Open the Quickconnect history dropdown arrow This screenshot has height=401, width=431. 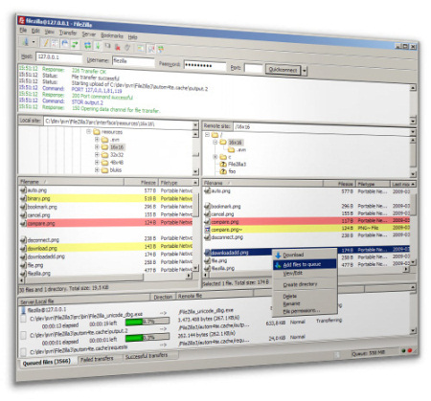305,71
